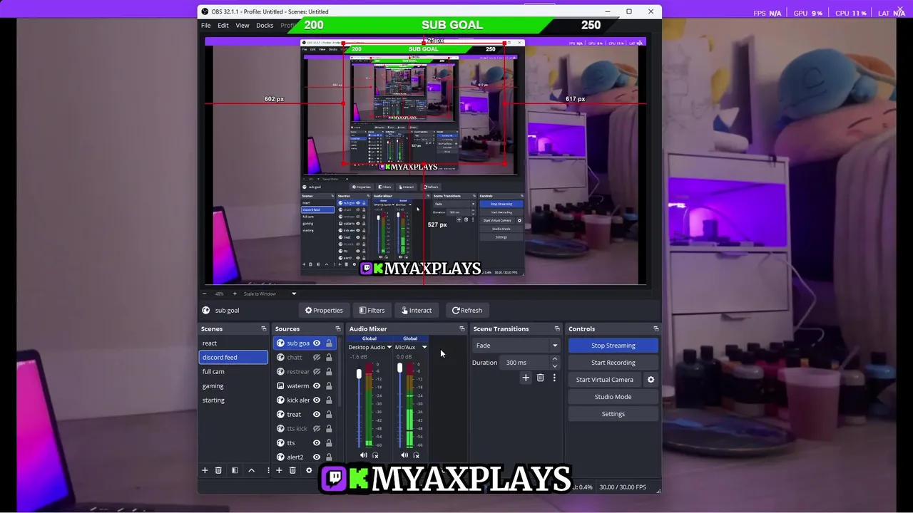The height and width of the screenshot is (513, 913).
Task: Add a new scene with the plus icon
Action: point(205,470)
